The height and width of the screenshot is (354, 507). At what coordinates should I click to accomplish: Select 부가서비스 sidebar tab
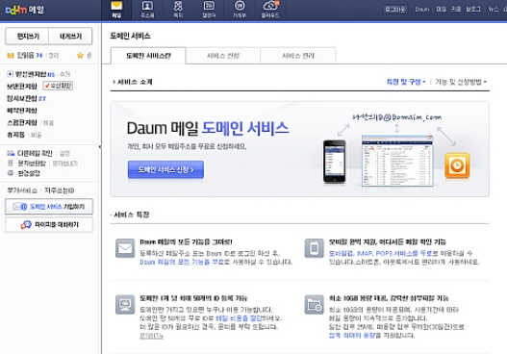[x=22, y=190]
